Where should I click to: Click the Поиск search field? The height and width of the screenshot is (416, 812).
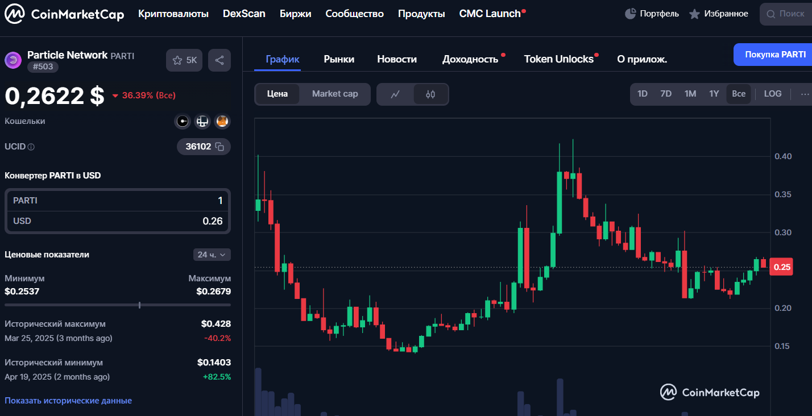[786, 14]
